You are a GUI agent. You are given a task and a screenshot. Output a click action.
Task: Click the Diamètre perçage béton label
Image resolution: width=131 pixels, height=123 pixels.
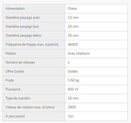pos(23,36)
